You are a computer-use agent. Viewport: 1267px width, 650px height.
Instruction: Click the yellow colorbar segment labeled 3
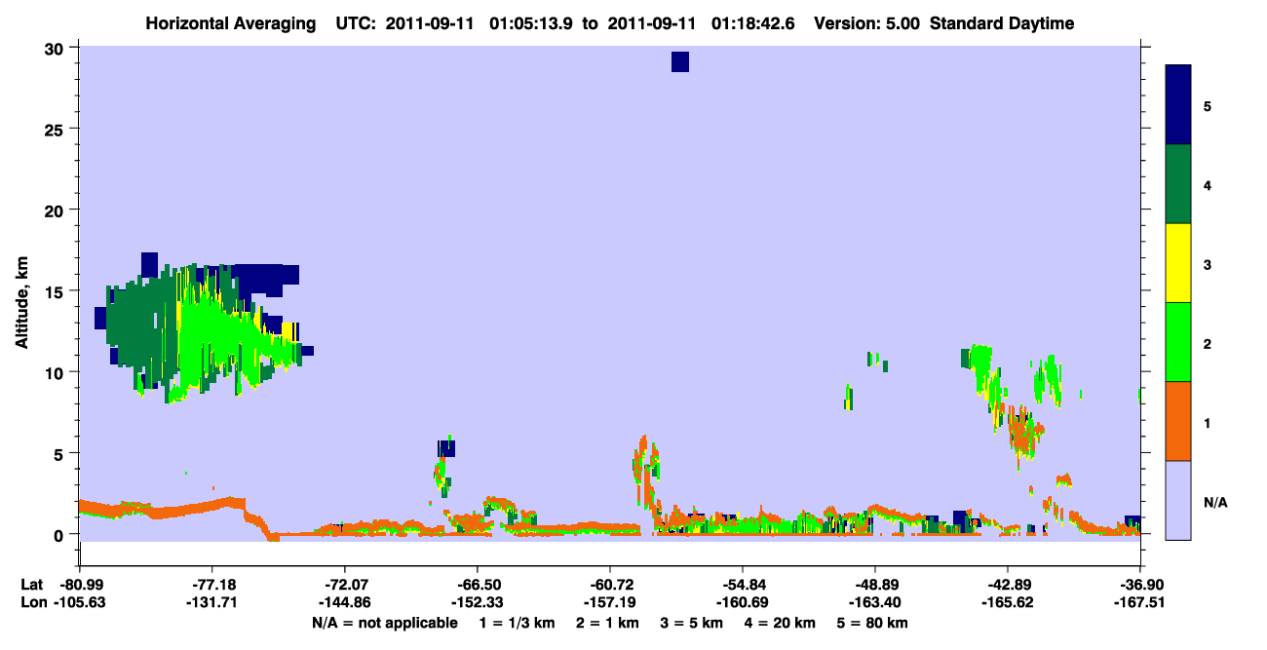pos(1178,263)
